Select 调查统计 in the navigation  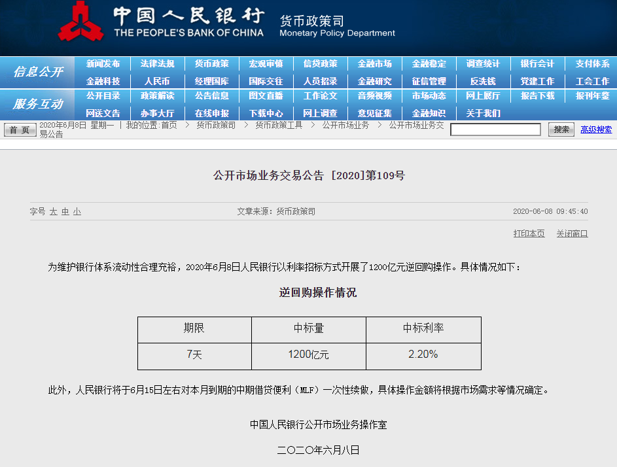click(483, 64)
